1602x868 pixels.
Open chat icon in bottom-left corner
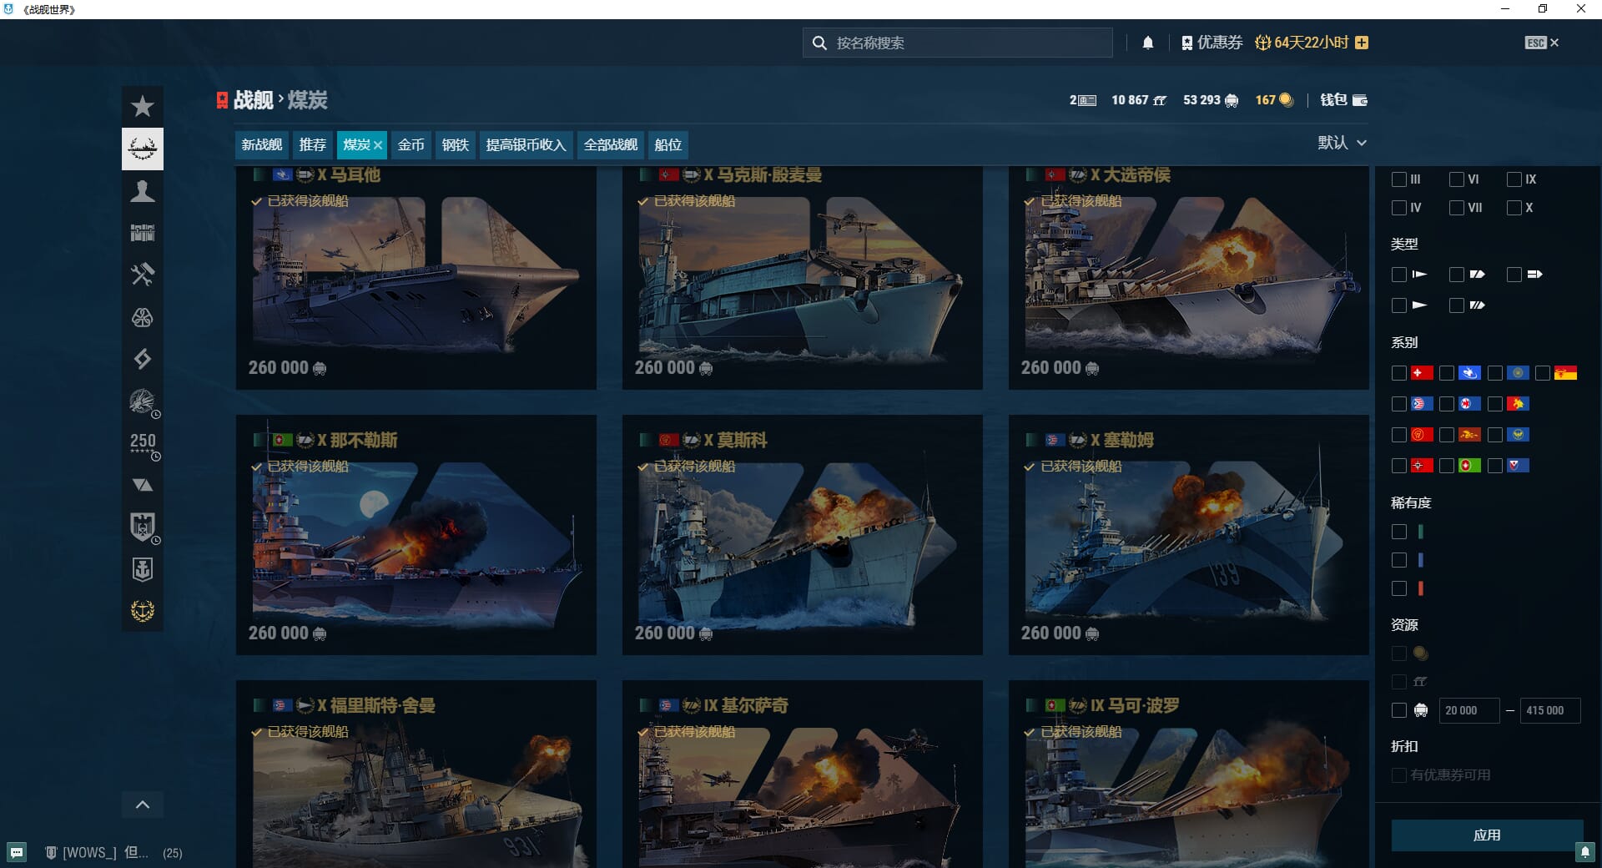click(x=17, y=852)
